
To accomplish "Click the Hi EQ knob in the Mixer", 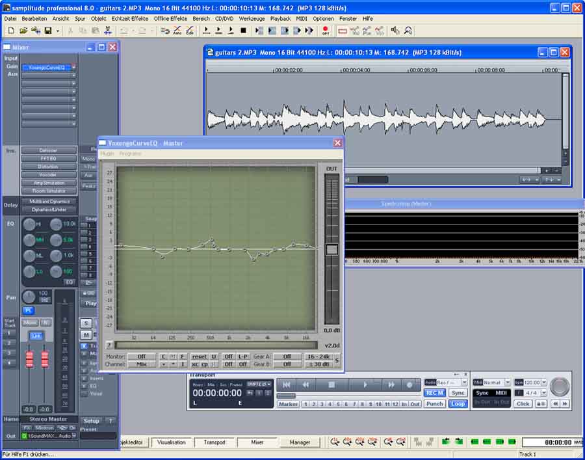I will [29, 224].
